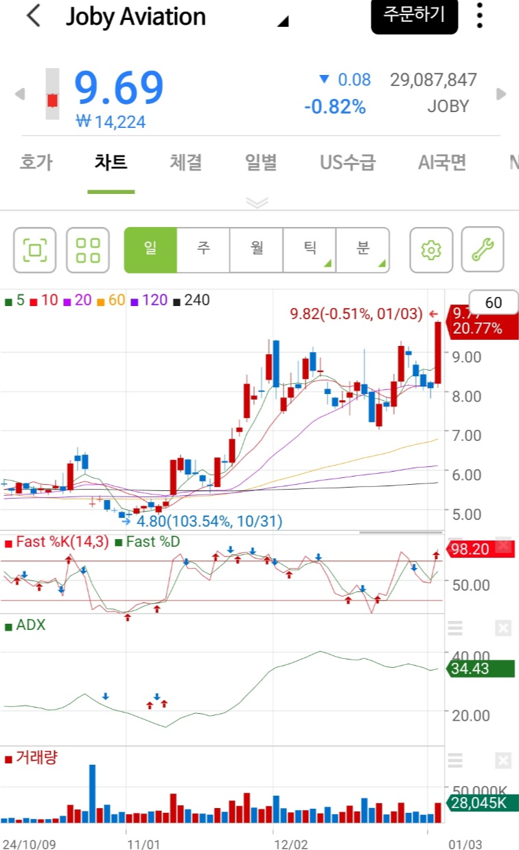Image resolution: width=519 pixels, height=850 pixels.
Task: Tap the current price 9.69
Action: (119, 87)
